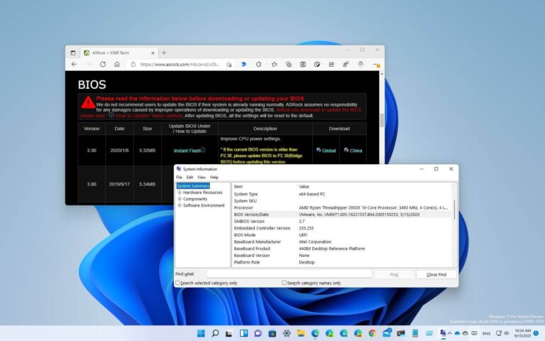Click the scroll up arrow in Edge
The width and height of the screenshot is (545, 341).
point(382,74)
